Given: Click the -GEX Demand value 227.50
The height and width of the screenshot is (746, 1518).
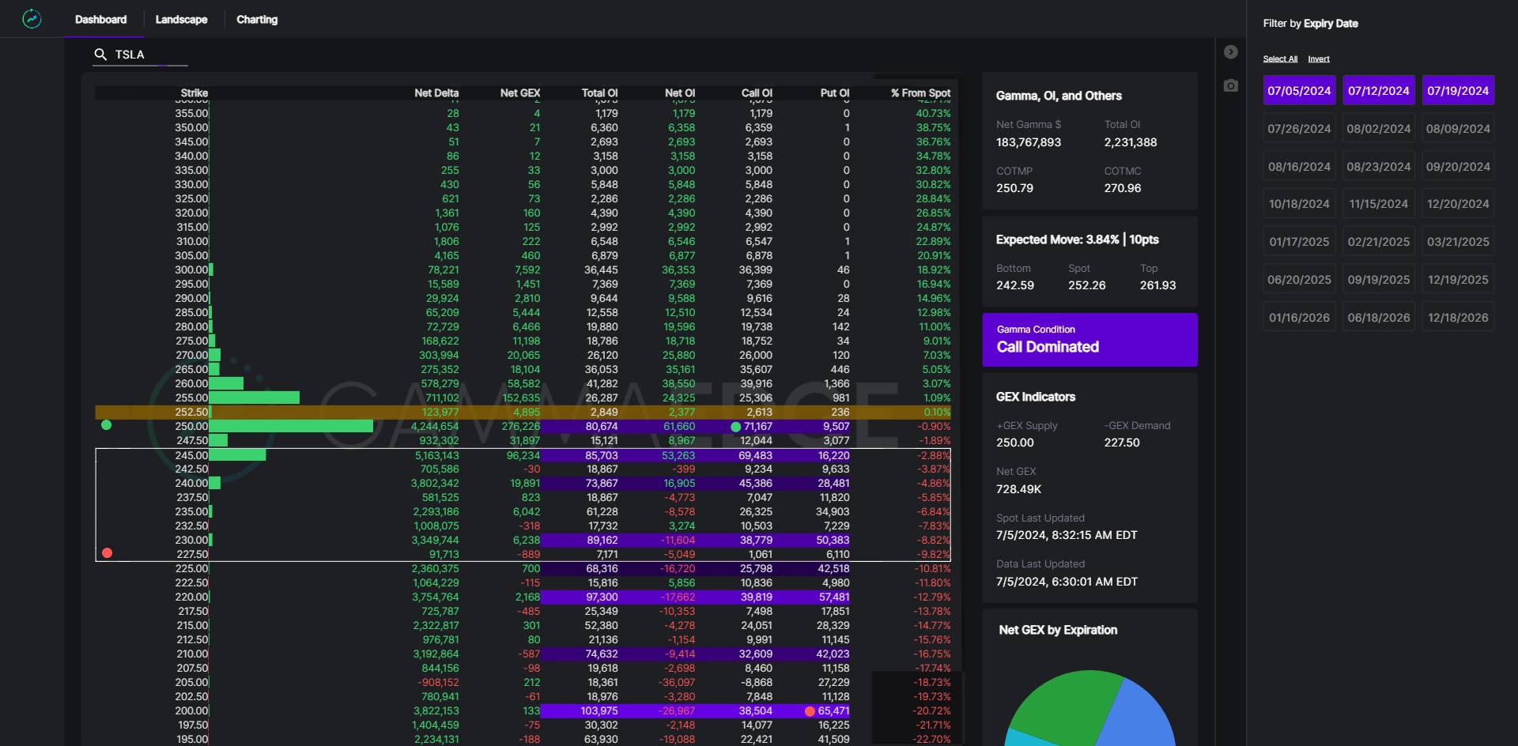Looking at the screenshot, I should pos(1122,443).
